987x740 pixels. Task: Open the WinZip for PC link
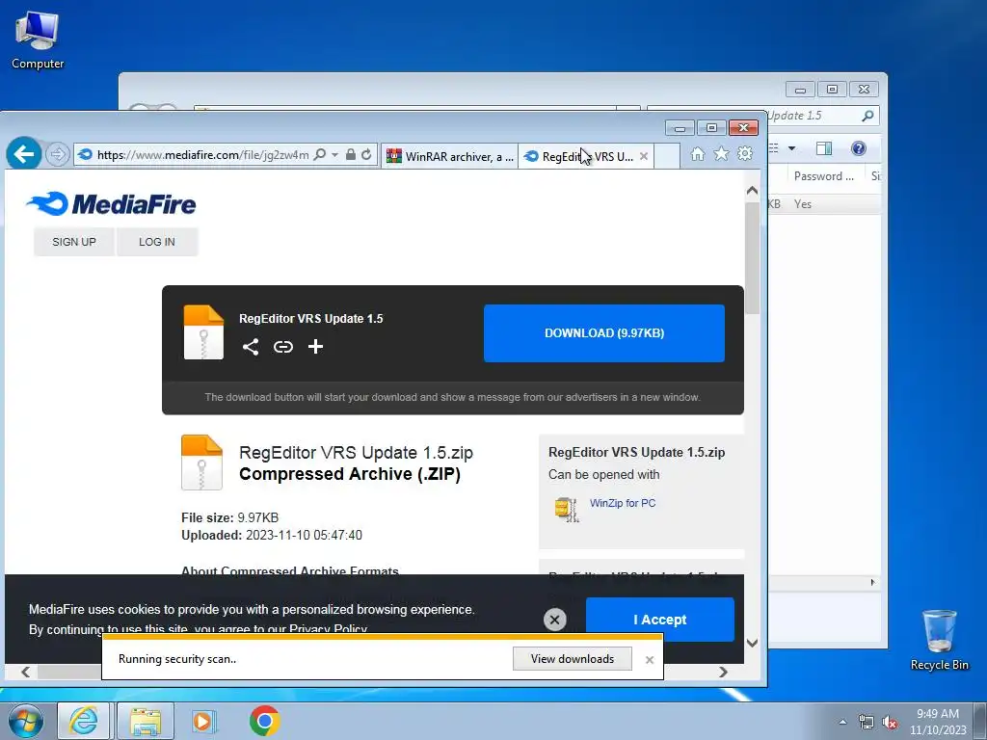point(623,503)
